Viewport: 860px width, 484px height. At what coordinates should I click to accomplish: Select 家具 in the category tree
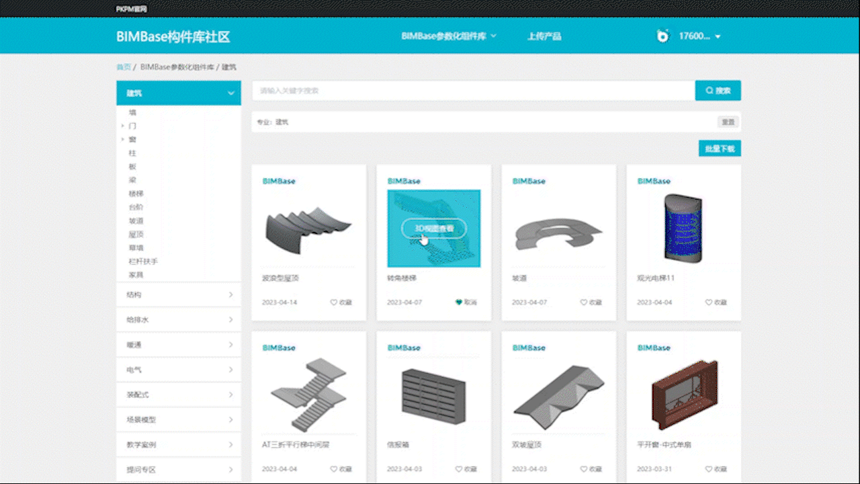136,275
